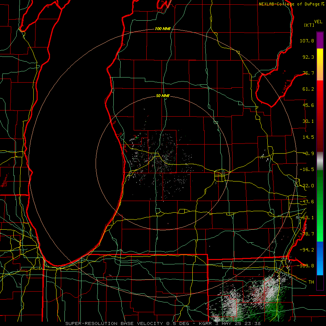The width and height of the screenshot is (326, 326).
Task: Select the -63.1 scale value
Action: (x=307, y=217)
